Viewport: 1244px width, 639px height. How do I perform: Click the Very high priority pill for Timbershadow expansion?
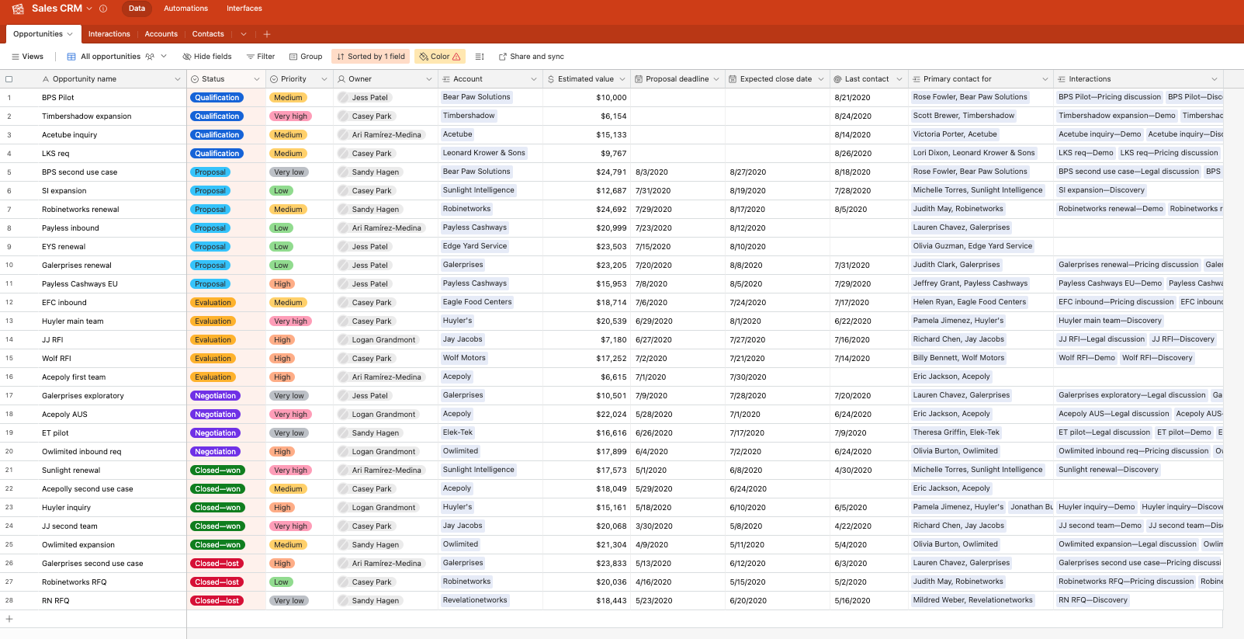(291, 116)
